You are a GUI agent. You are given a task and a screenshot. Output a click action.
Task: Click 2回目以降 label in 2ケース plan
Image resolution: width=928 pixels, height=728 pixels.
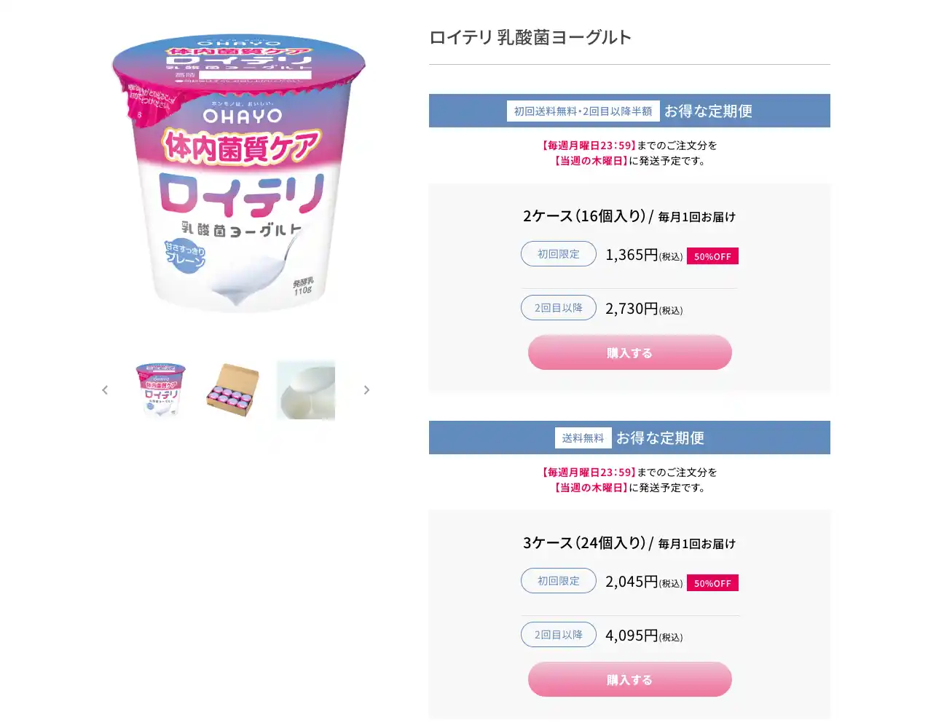click(x=559, y=308)
